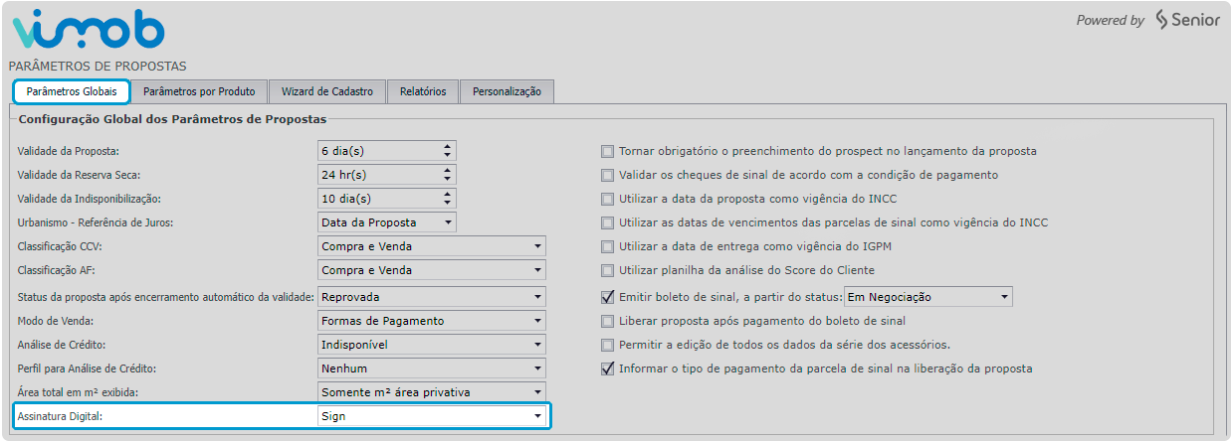Check Liberar proposta após pagamento do boleto

(607, 321)
